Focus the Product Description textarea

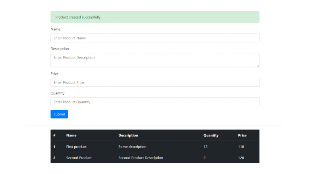click(155, 60)
